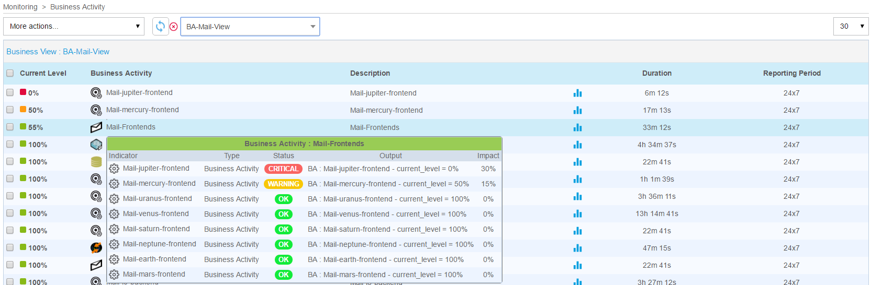Click Monitoring in the breadcrumb

20,7
